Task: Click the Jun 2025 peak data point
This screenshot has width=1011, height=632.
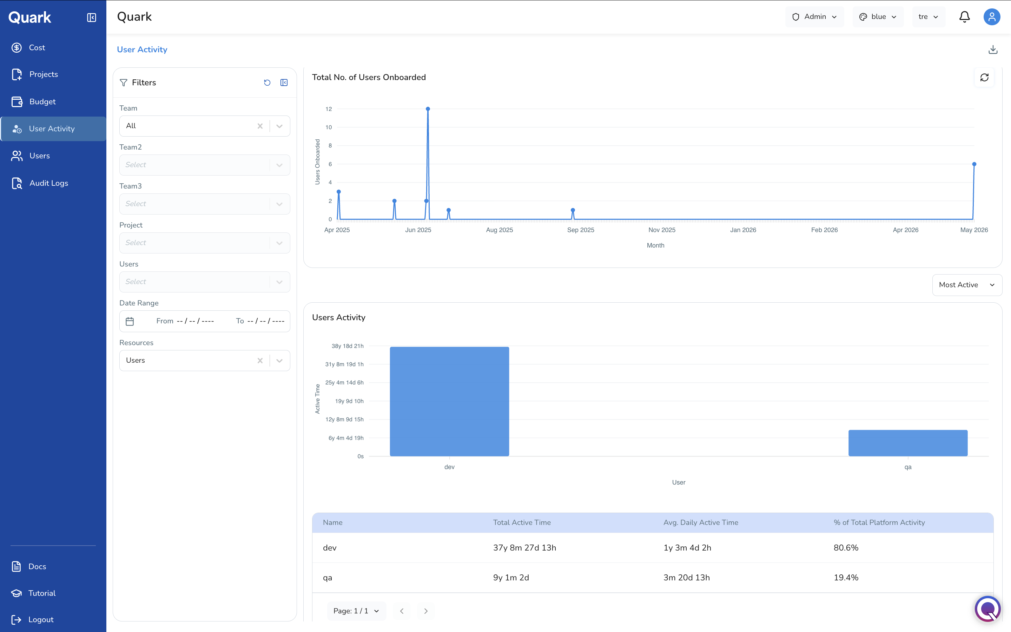Action: tap(428, 109)
